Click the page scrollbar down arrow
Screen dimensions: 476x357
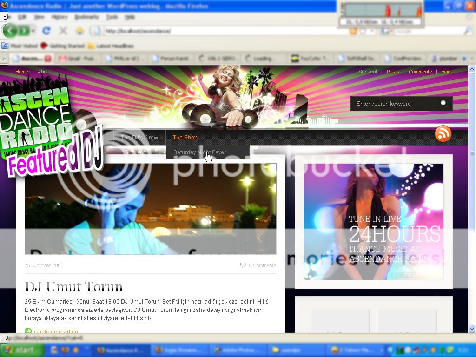pyautogui.click(x=472, y=329)
